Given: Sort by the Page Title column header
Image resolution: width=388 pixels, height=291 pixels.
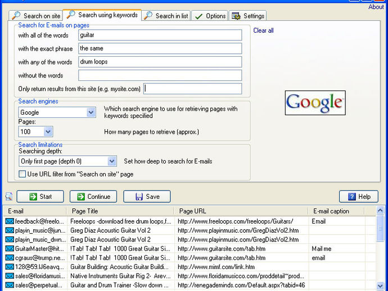Looking at the screenshot, I should [120, 211].
